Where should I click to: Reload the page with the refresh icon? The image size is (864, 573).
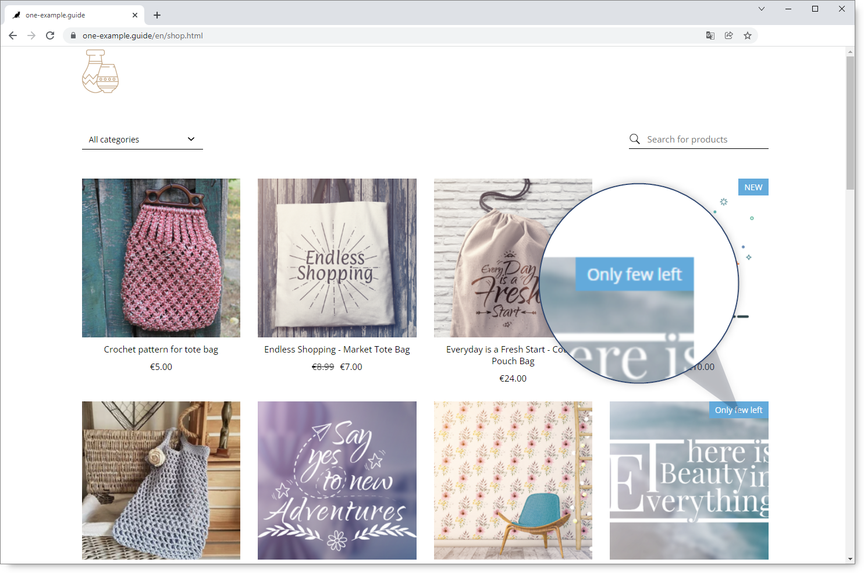tap(50, 35)
